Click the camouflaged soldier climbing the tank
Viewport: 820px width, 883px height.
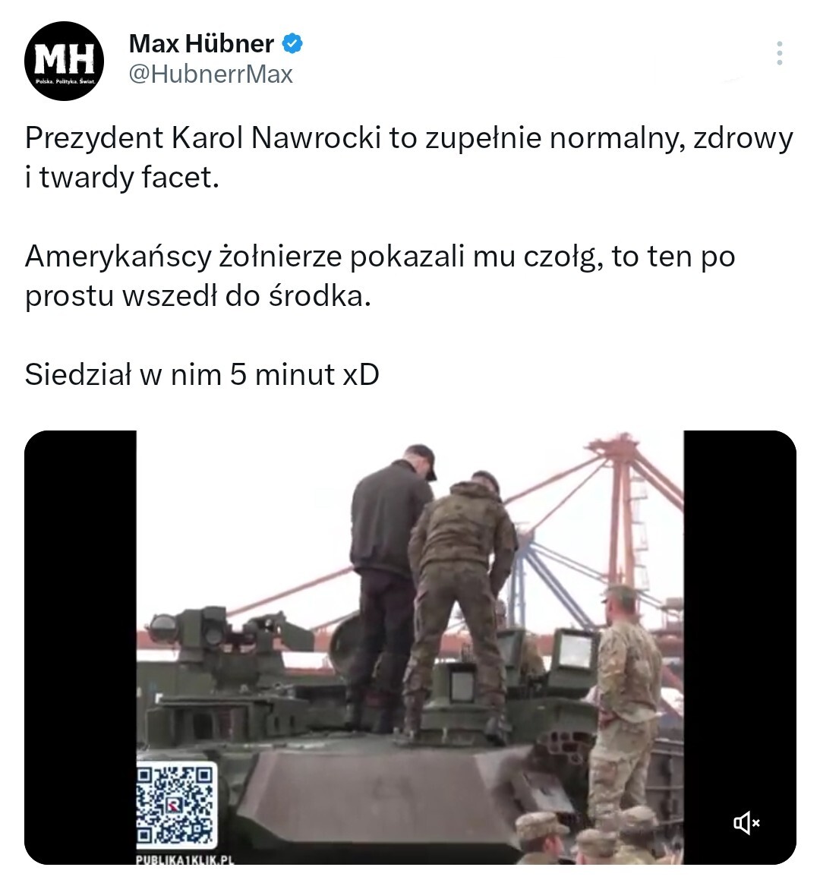pos(462,603)
